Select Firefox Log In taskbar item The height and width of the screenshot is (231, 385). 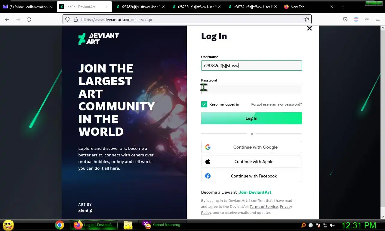pyautogui.click(x=94, y=225)
